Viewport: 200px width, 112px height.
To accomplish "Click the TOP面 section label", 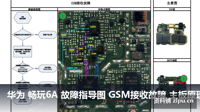I will [172, 9].
